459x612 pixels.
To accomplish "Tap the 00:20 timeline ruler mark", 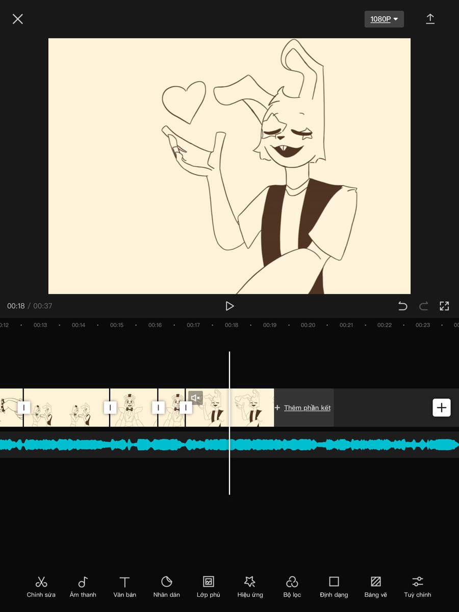I will click(x=308, y=325).
